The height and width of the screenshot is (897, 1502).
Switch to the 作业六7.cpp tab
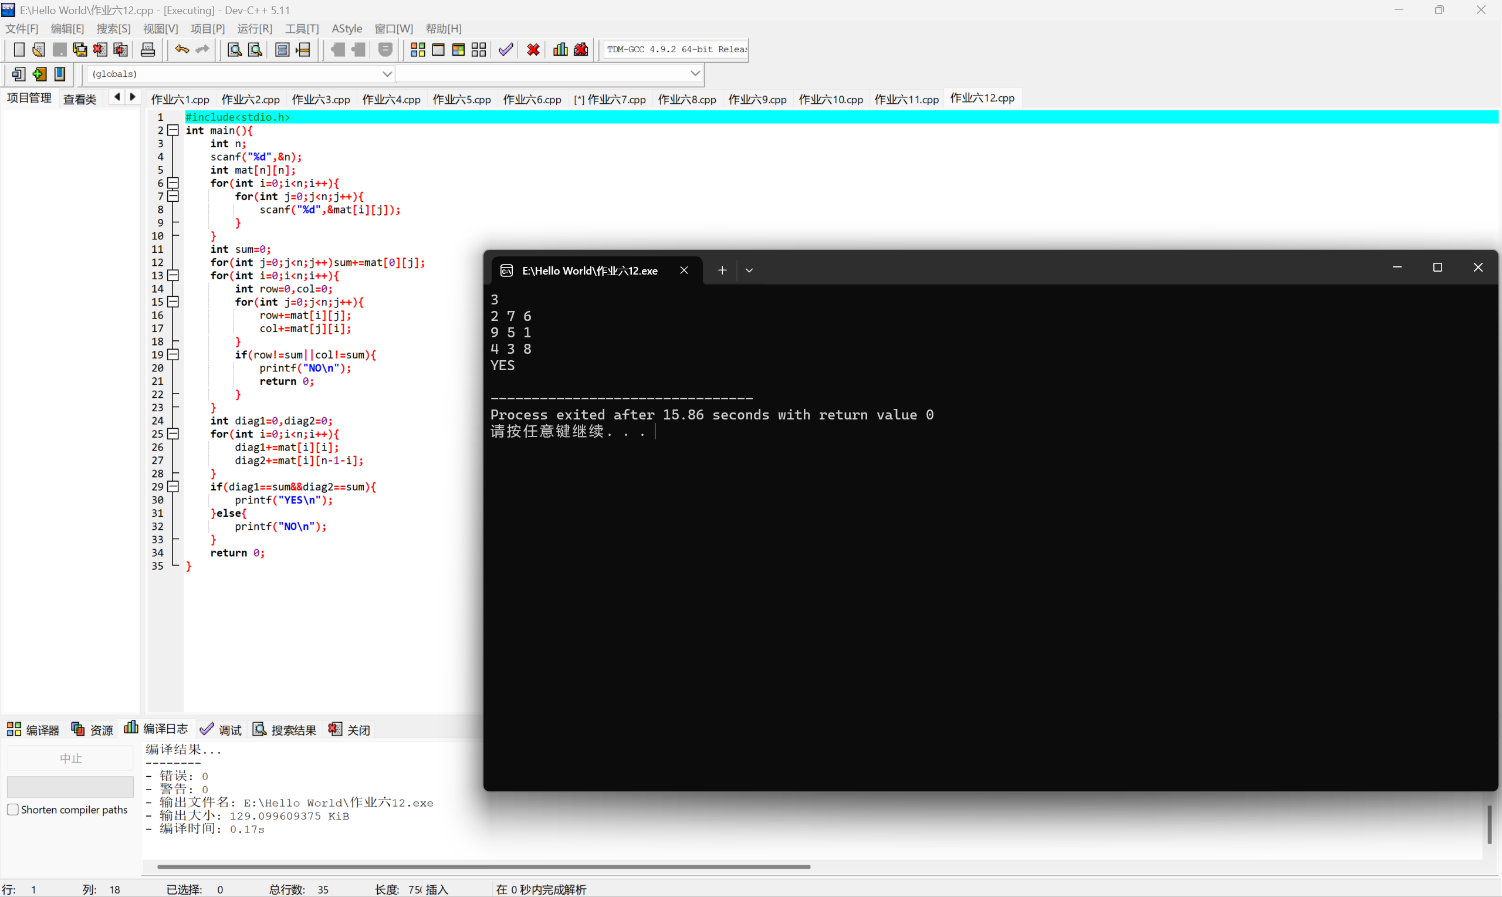click(610, 99)
